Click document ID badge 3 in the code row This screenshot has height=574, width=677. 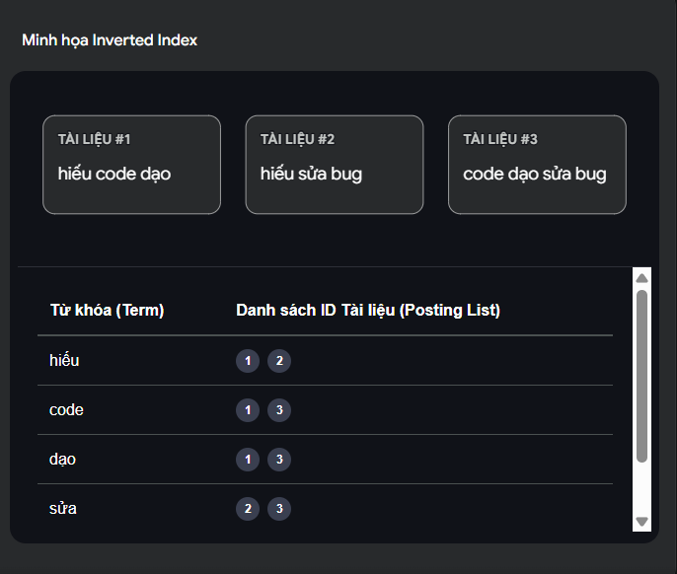click(x=279, y=410)
